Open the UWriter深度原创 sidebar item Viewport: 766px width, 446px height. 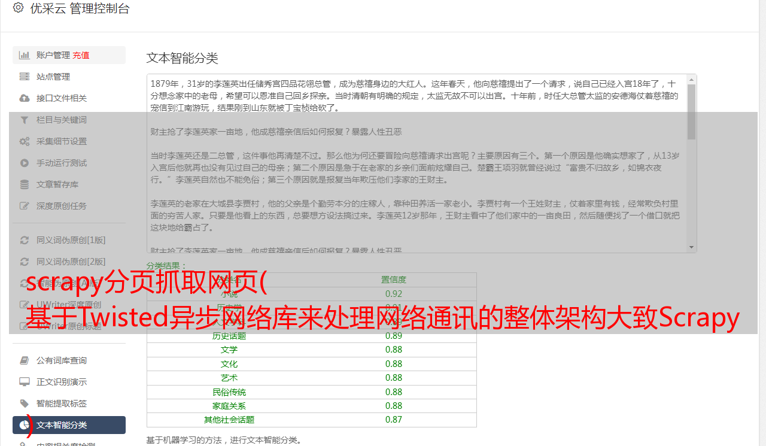[69, 305]
